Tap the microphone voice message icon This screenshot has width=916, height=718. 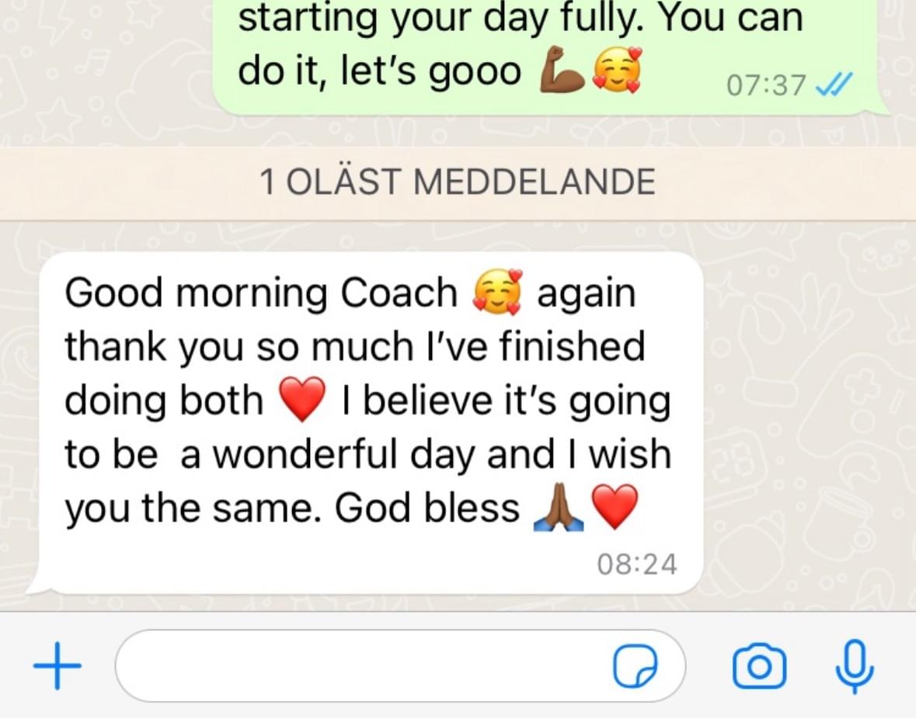click(x=855, y=666)
